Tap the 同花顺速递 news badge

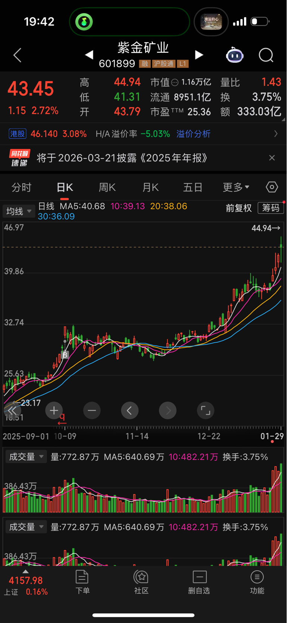[20, 158]
